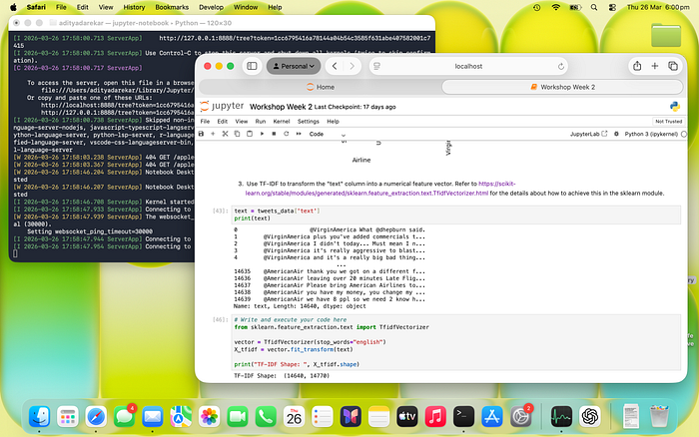This screenshot has height=437, width=699.
Task: Click the JupyterLab button in toolbar
Action: [x=587, y=133]
